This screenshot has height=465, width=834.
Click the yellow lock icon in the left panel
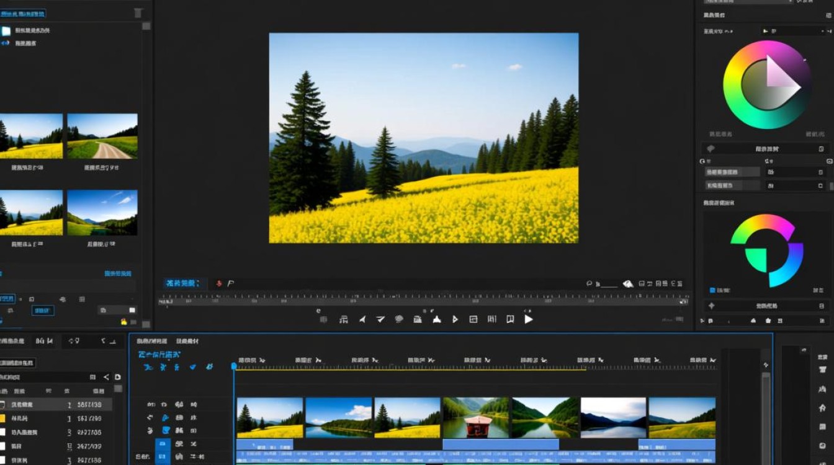coord(123,321)
